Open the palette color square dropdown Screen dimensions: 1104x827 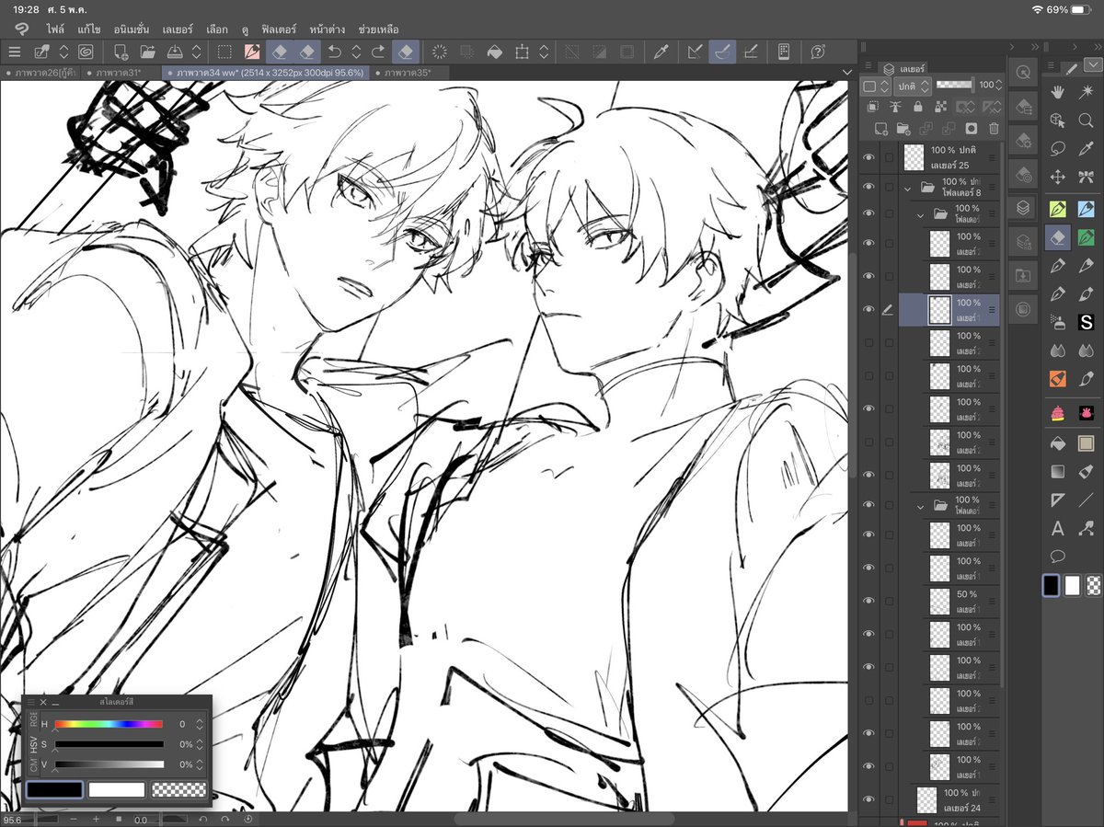(875, 86)
